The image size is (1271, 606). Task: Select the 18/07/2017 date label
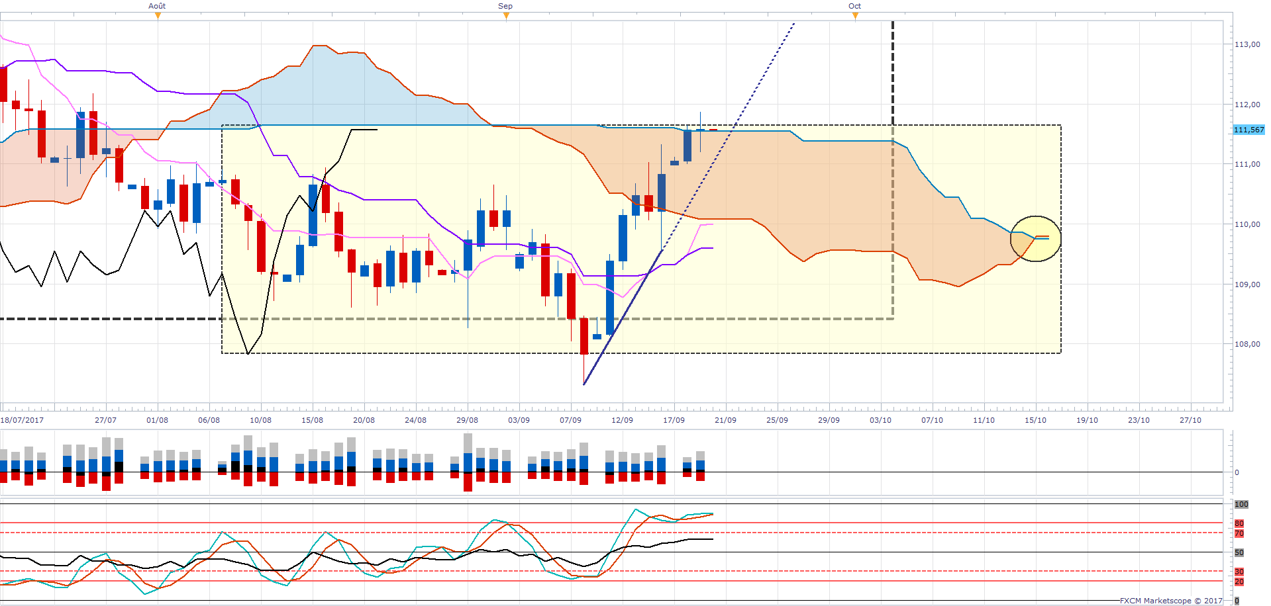click(x=22, y=420)
